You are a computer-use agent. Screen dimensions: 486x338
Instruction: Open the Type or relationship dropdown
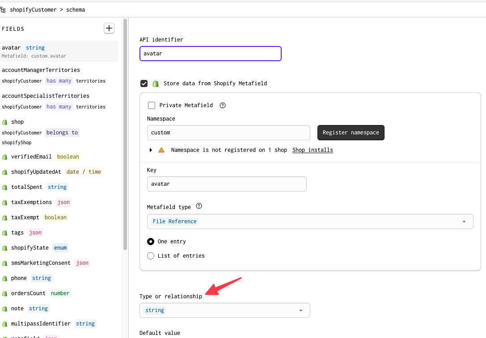click(225, 310)
